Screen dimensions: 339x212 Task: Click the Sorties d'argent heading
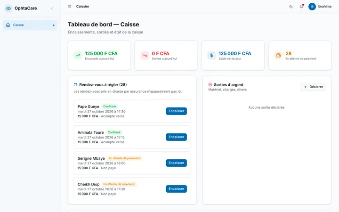click(x=228, y=85)
